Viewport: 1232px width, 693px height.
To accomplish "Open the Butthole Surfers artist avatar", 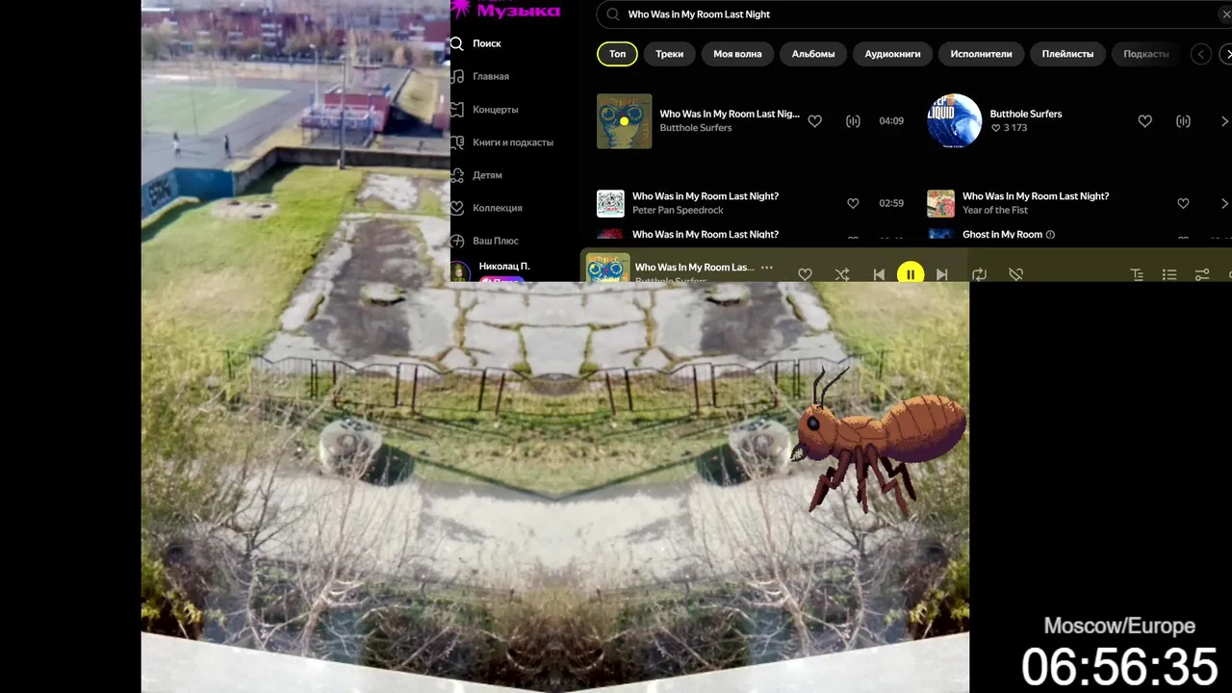I will (x=954, y=121).
